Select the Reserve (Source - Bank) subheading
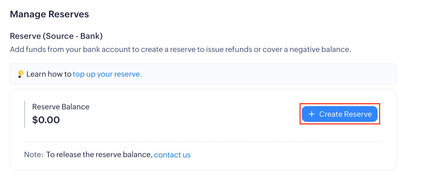 point(56,36)
